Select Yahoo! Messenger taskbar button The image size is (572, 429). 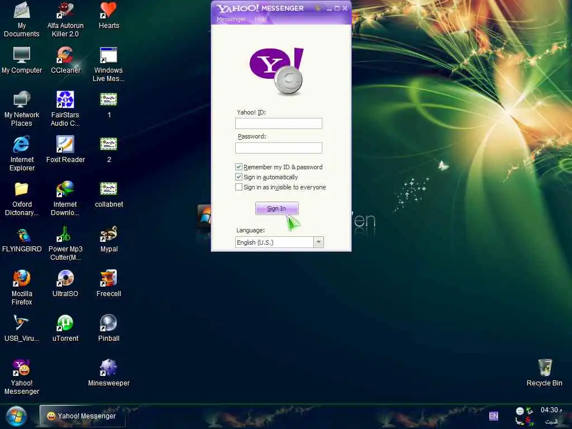click(83, 416)
